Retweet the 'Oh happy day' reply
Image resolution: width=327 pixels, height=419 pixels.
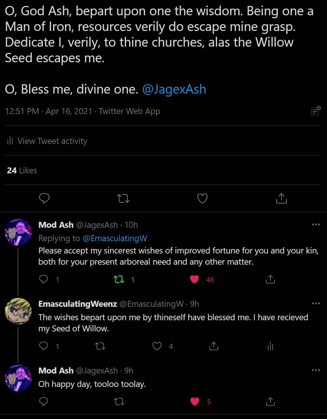pos(119,401)
